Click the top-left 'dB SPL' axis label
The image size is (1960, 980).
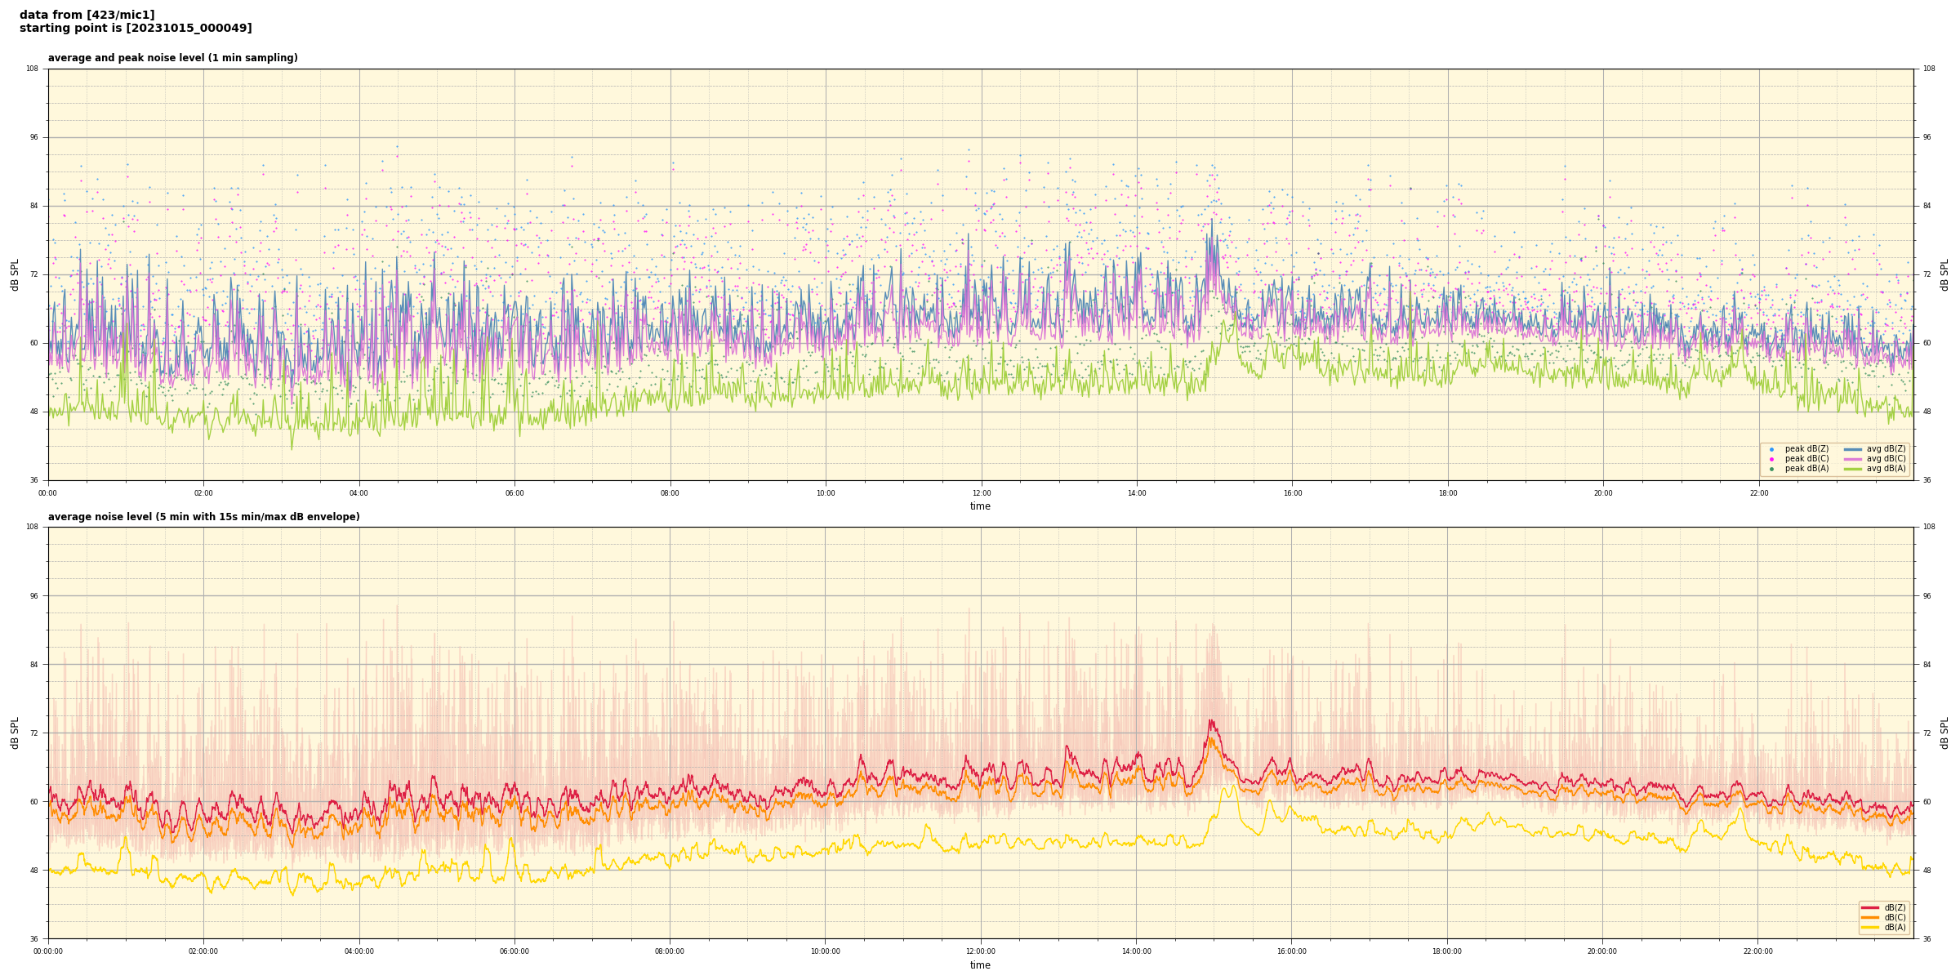(x=15, y=274)
